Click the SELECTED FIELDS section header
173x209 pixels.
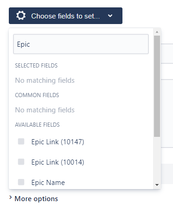coord(36,66)
